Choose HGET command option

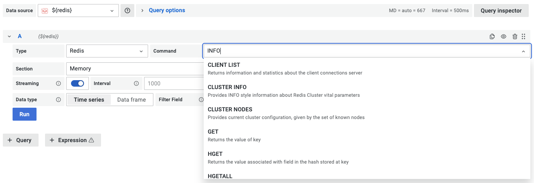pyautogui.click(x=367, y=158)
